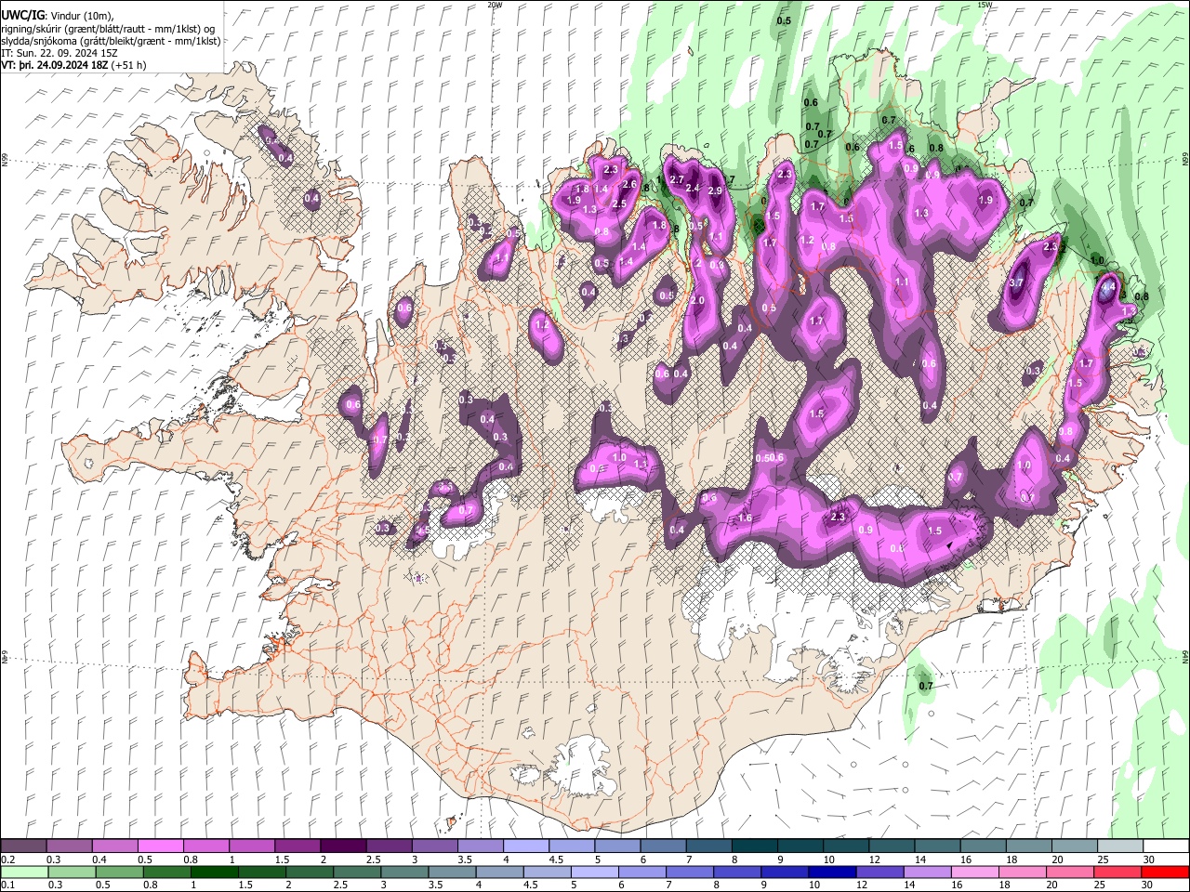
Task: Click the pale green 0.1 swatch in the rain legend
Action: click(24, 872)
